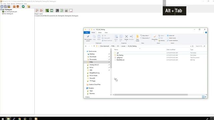
Task: Click Properties in Explorer ribbon
Action: tap(154, 38)
